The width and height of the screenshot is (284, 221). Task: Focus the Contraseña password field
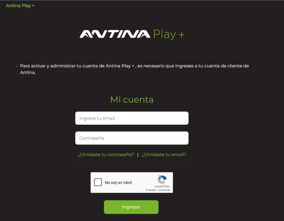coord(132,138)
